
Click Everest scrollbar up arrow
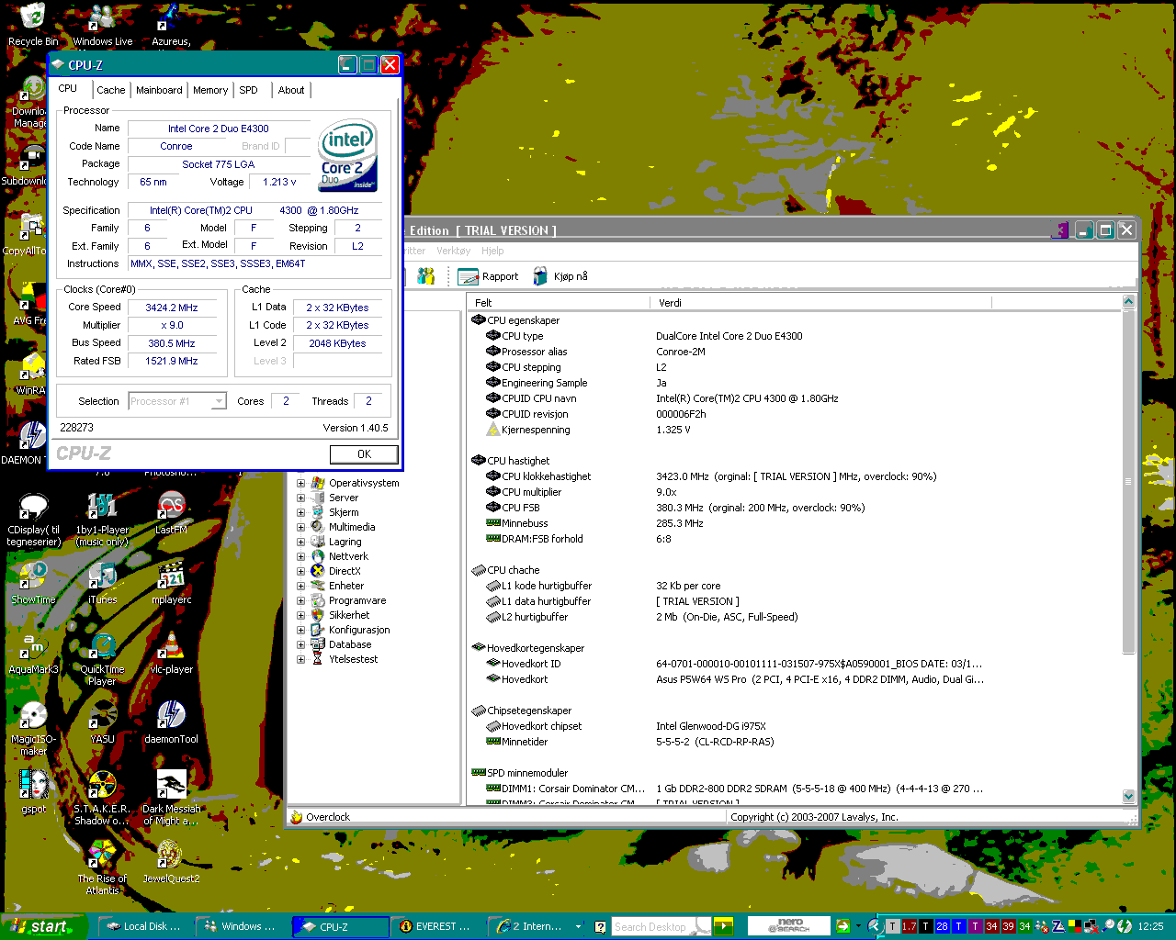pyautogui.click(x=1129, y=302)
